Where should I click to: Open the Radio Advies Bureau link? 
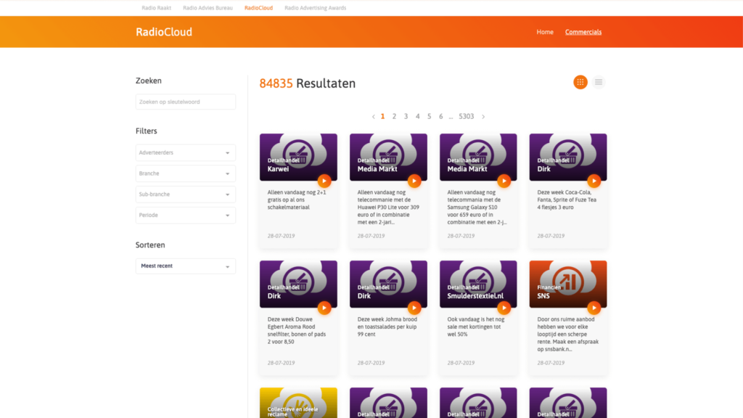[x=208, y=8]
